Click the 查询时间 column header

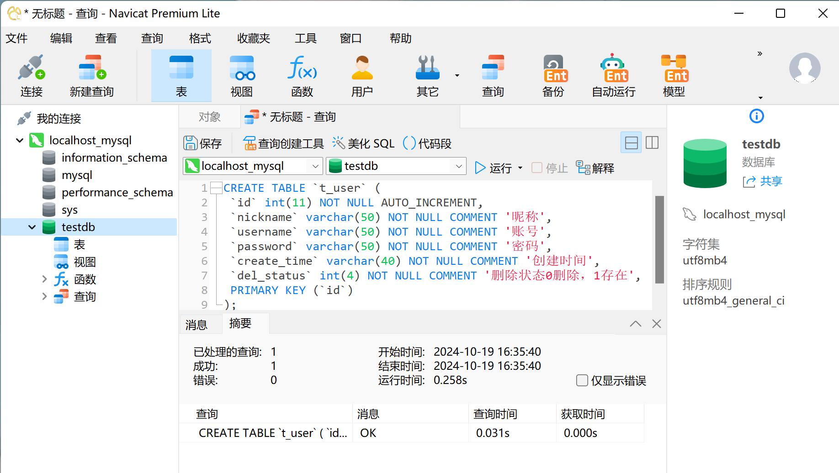click(x=512, y=414)
